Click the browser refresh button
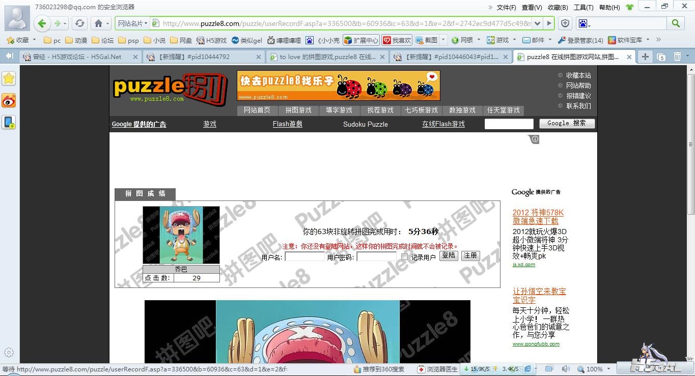 click(x=79, y=23)
